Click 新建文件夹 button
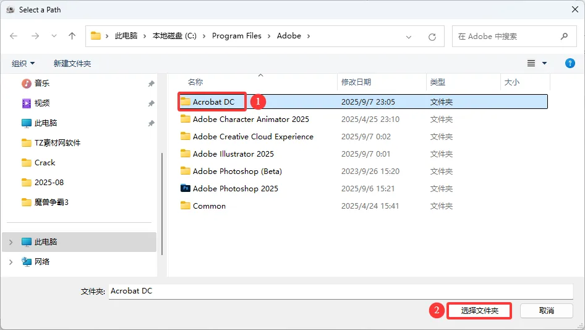 point(72,64)
